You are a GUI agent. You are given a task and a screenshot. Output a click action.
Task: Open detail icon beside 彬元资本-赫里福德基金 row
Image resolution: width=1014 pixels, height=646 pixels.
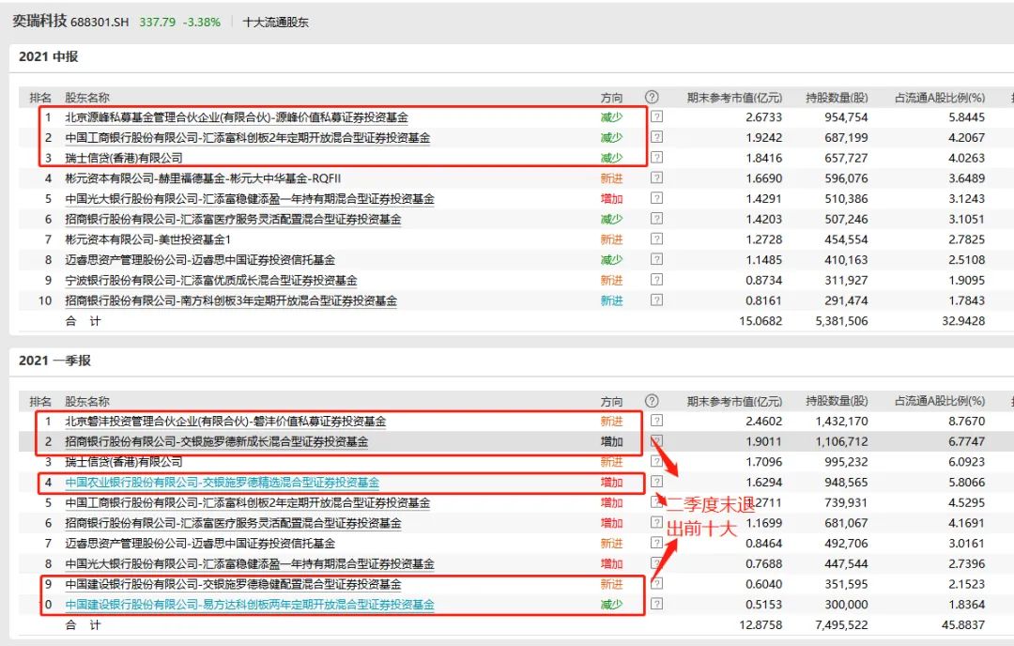click(657, 178)
